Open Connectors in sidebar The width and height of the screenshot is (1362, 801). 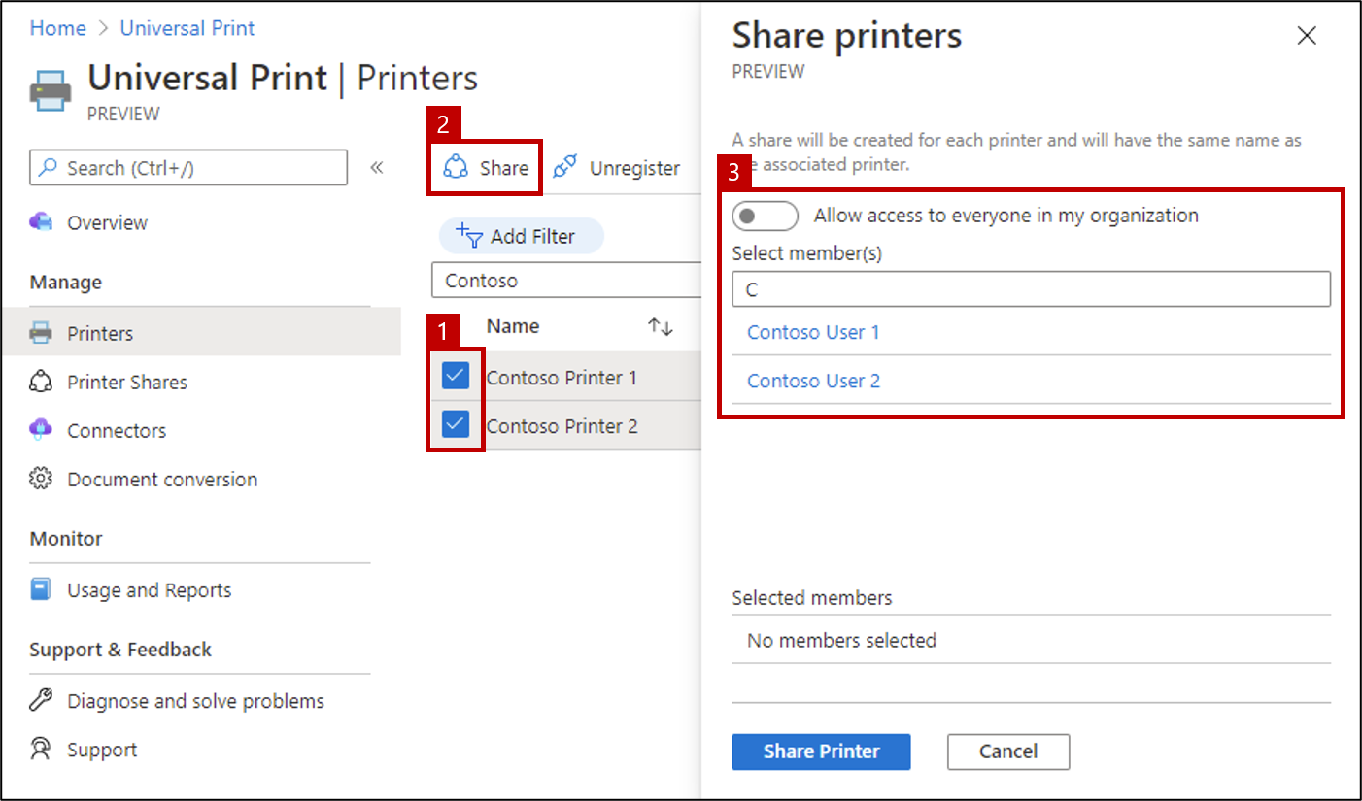pos(117,430)
